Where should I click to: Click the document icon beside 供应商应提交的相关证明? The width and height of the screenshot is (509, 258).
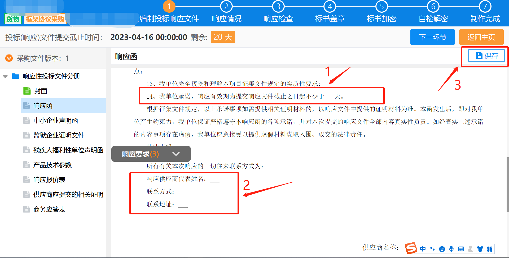(27, 194)
